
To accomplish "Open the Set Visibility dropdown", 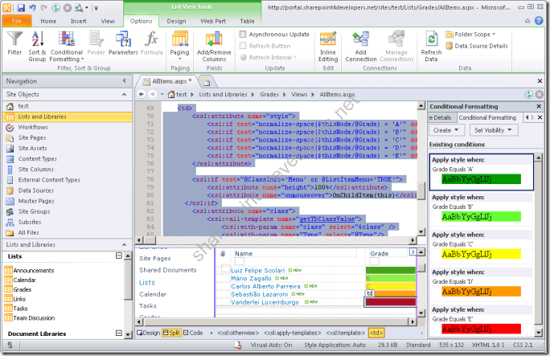I will tap(494, 130).
